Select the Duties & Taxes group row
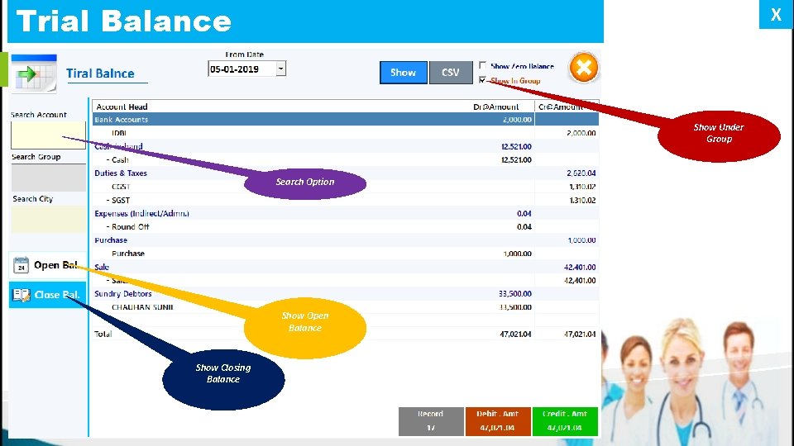This screenshot has height=446, width=794. click(346, 173)
